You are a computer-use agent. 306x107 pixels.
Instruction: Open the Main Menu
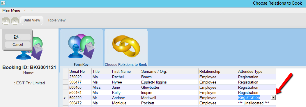pyautogui.click(x=11, y=10)
